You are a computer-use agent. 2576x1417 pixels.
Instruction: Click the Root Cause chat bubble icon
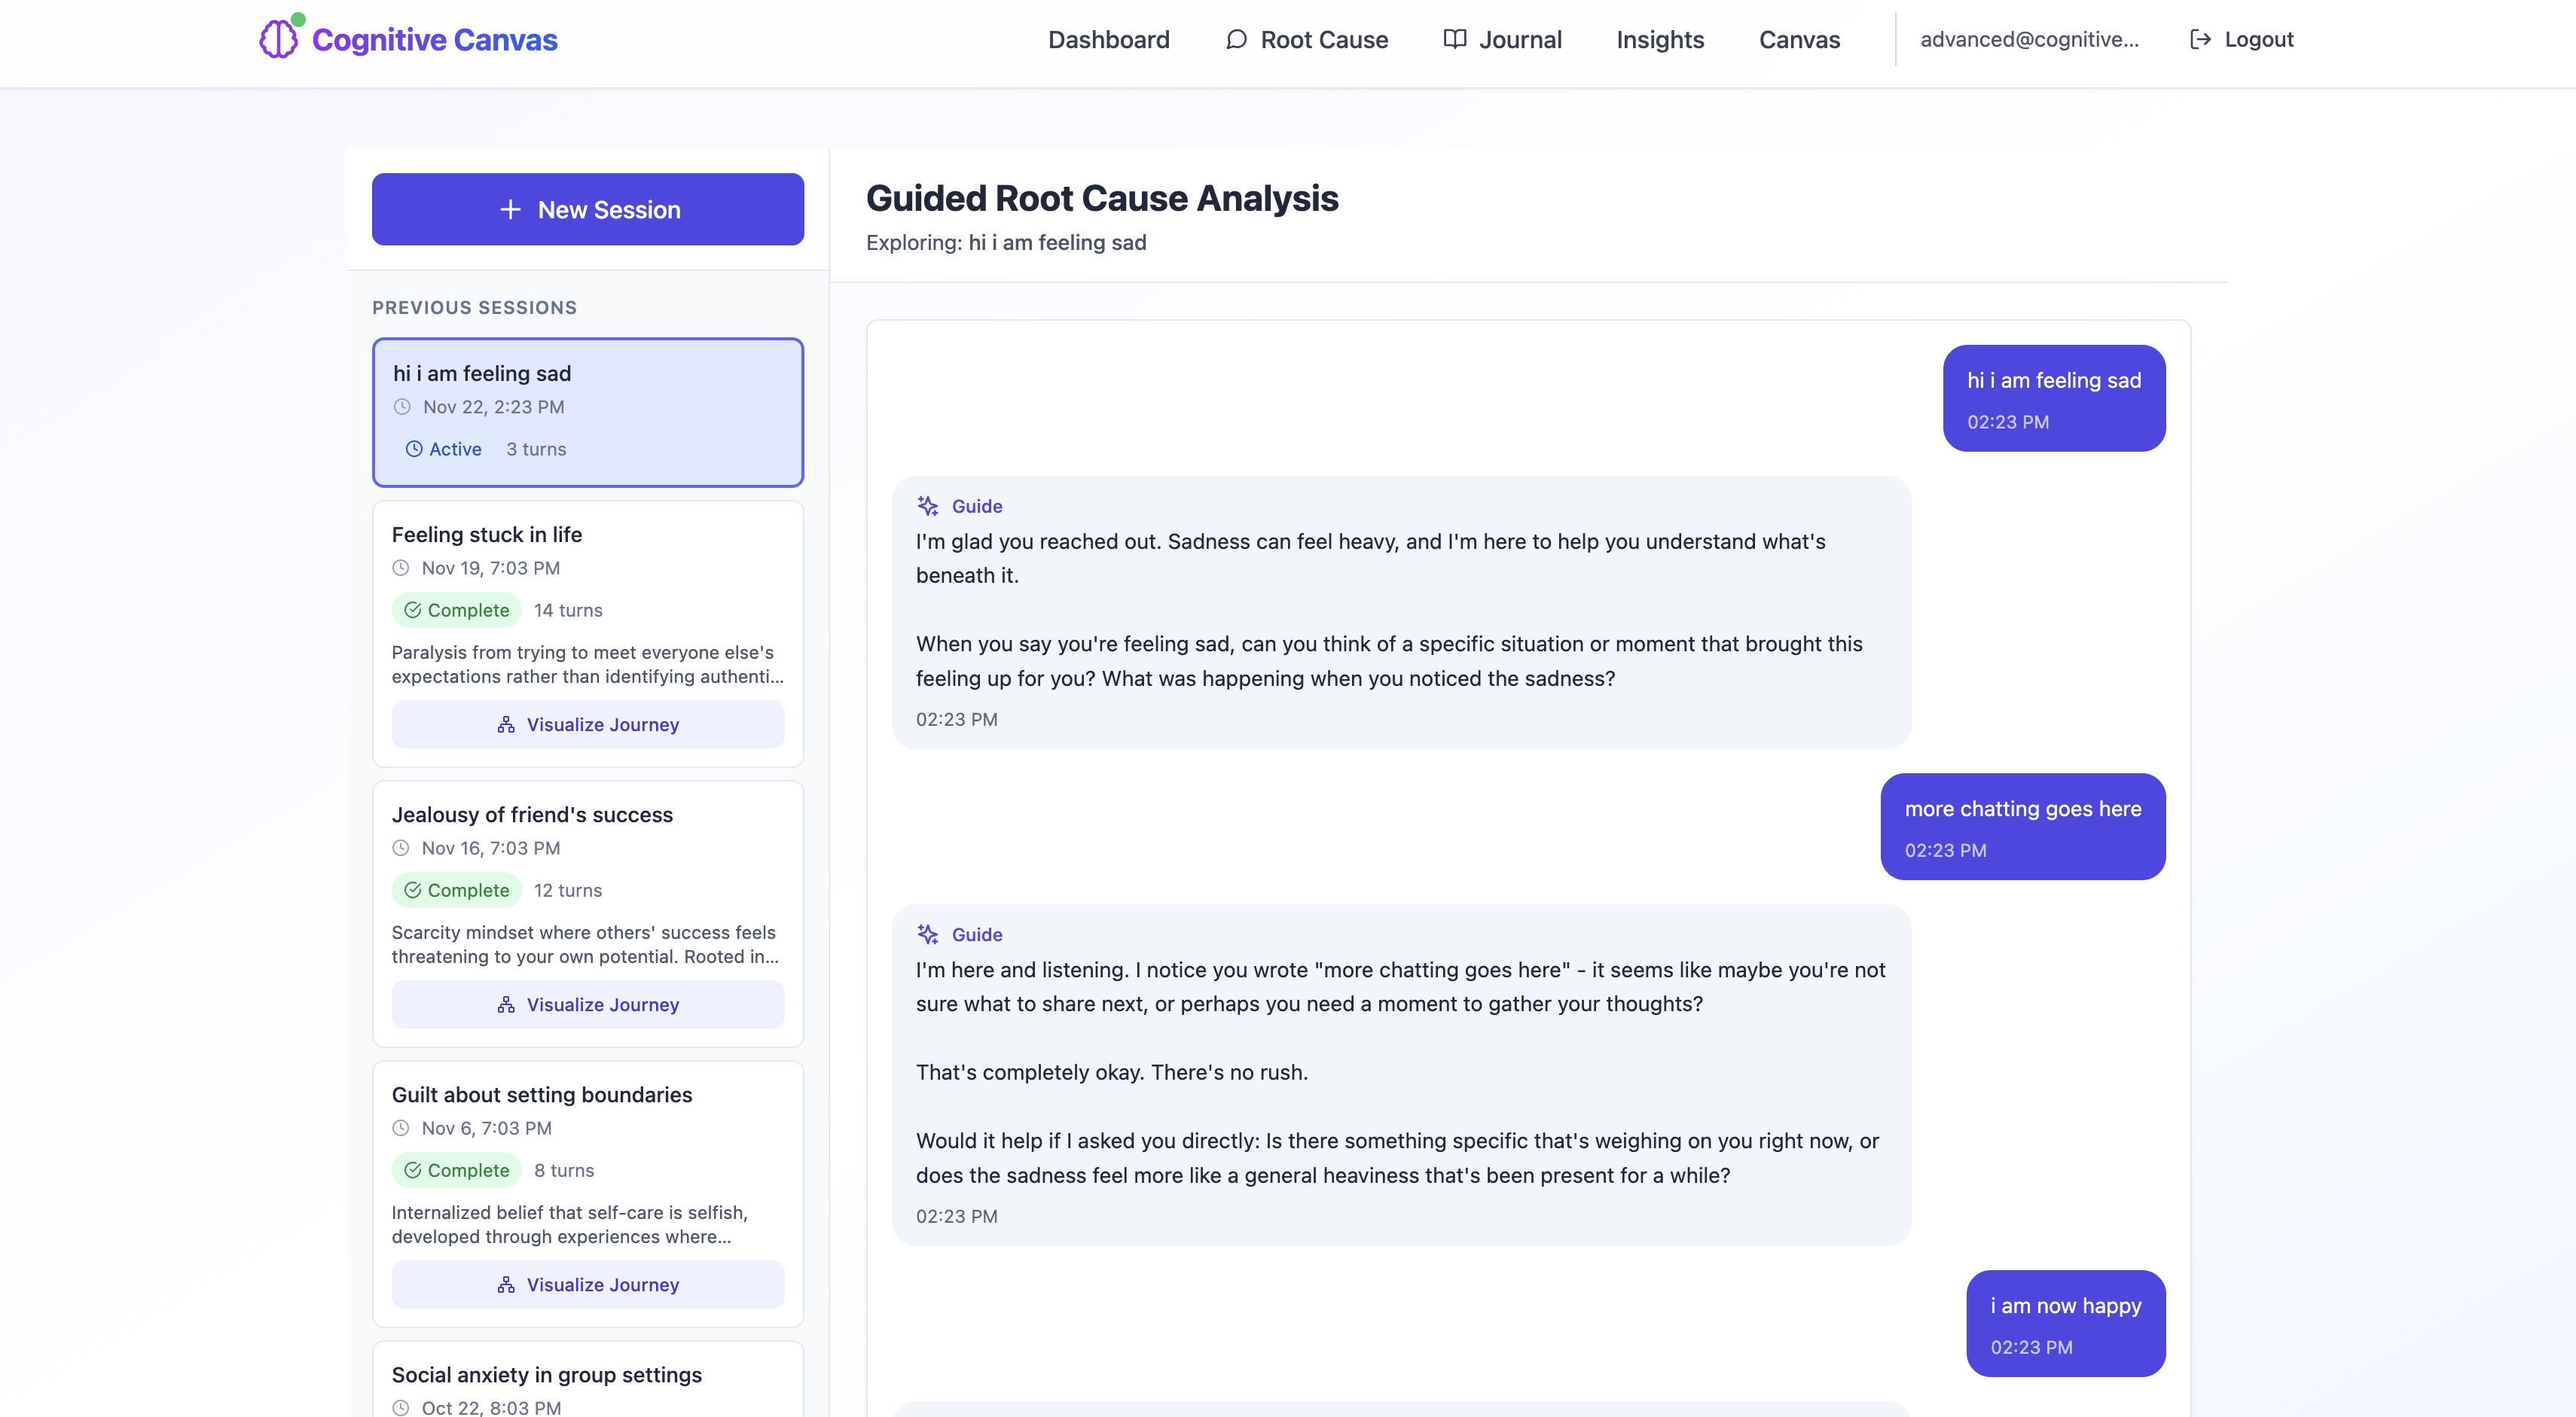pyautogui.click(x=1237, y=39)
